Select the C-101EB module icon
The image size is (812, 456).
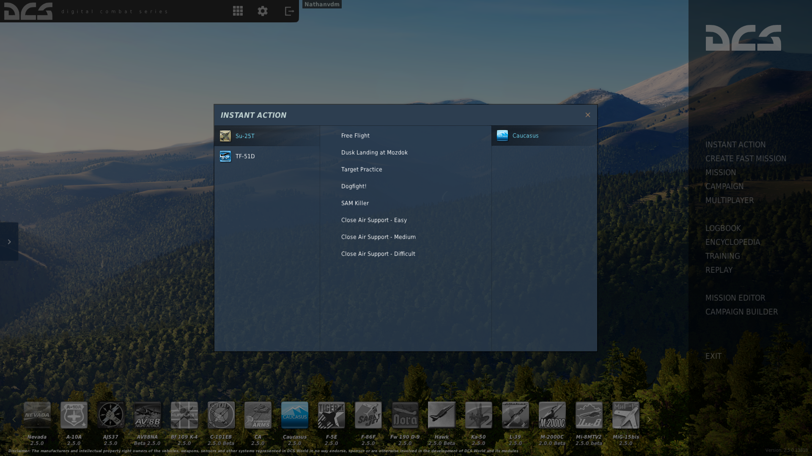point(221,415)
